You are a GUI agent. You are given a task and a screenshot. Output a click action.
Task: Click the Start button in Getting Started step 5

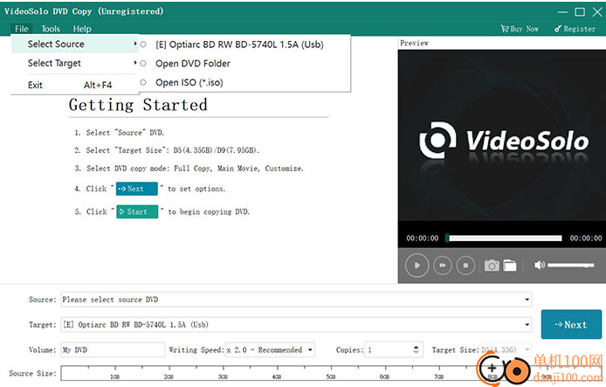(137, 211)
